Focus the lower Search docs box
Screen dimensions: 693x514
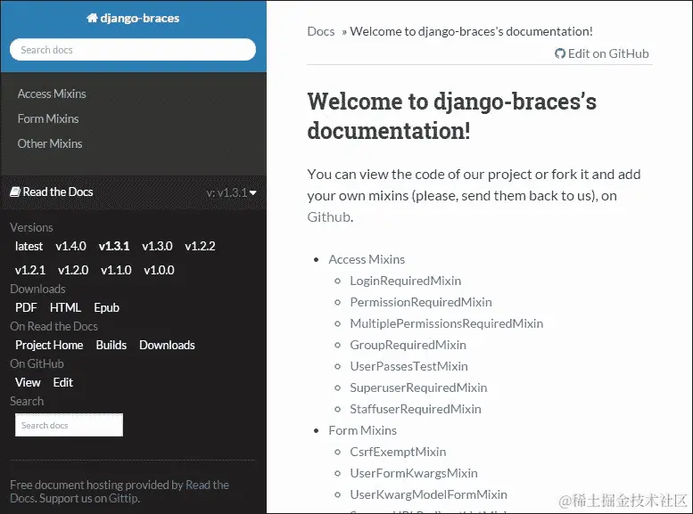point(69,425)
